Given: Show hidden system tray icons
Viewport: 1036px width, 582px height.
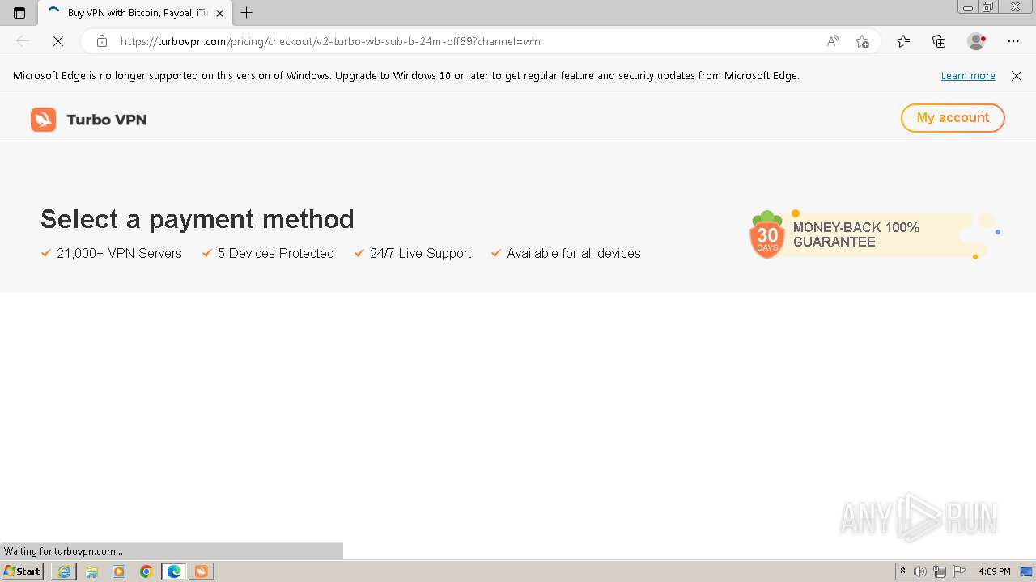Looking at the screenshot, I should [903, 571].
